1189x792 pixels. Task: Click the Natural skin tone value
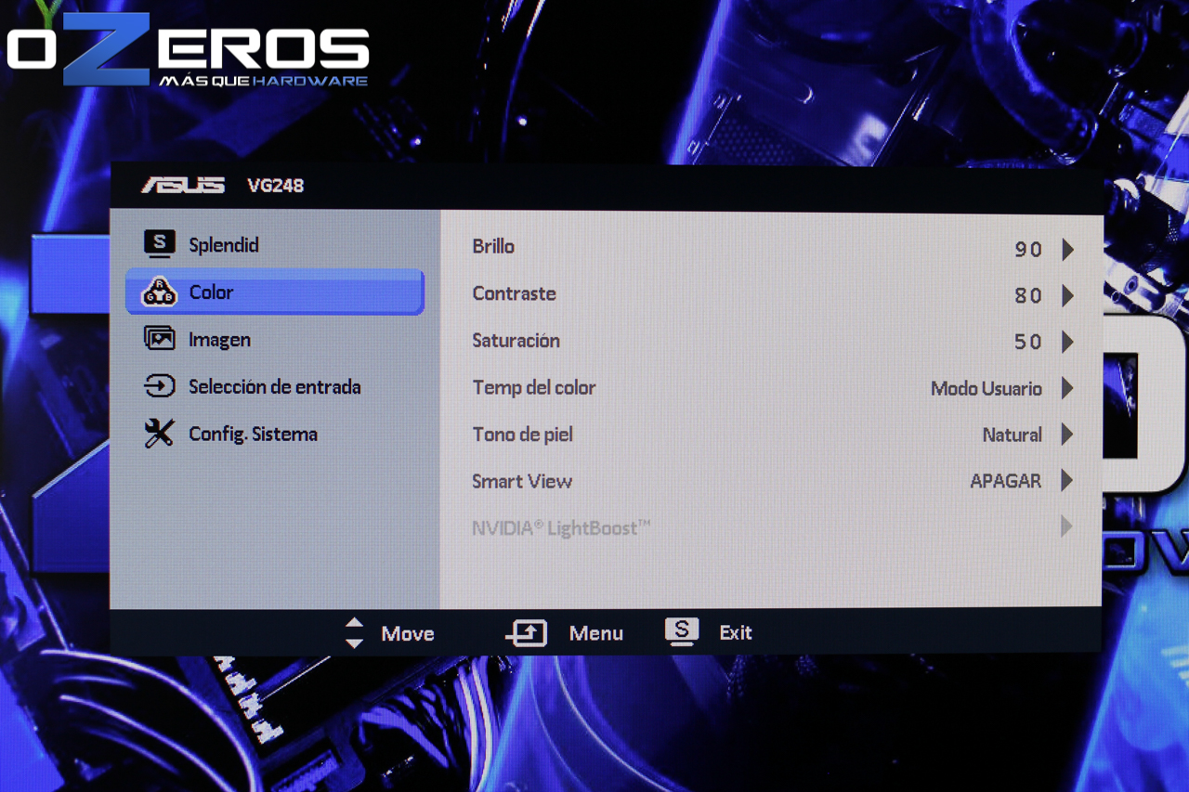tap(1013, 435)
